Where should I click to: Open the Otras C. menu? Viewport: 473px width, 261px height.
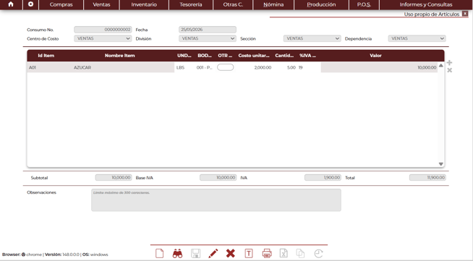coord(233,4)
